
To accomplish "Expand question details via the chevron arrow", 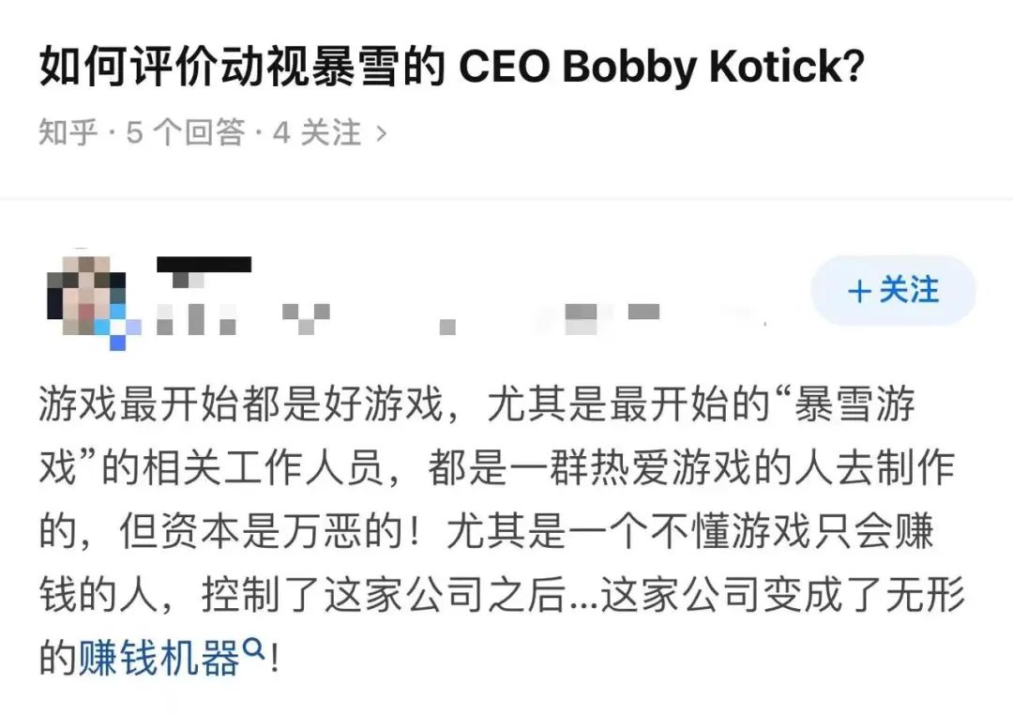I will coord(381,133).
